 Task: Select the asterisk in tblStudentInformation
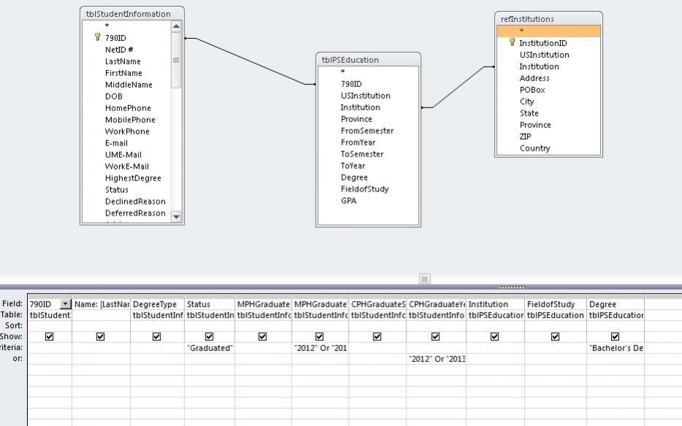click(107, 26)
